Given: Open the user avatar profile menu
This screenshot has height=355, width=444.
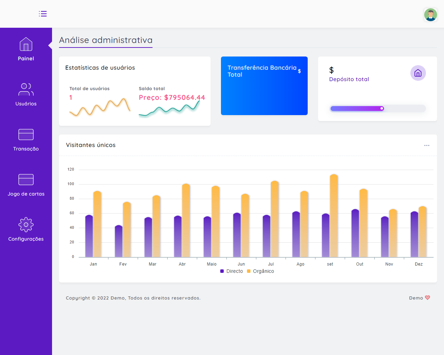Looking at the screenshot, I should click(x=430, y=15).
